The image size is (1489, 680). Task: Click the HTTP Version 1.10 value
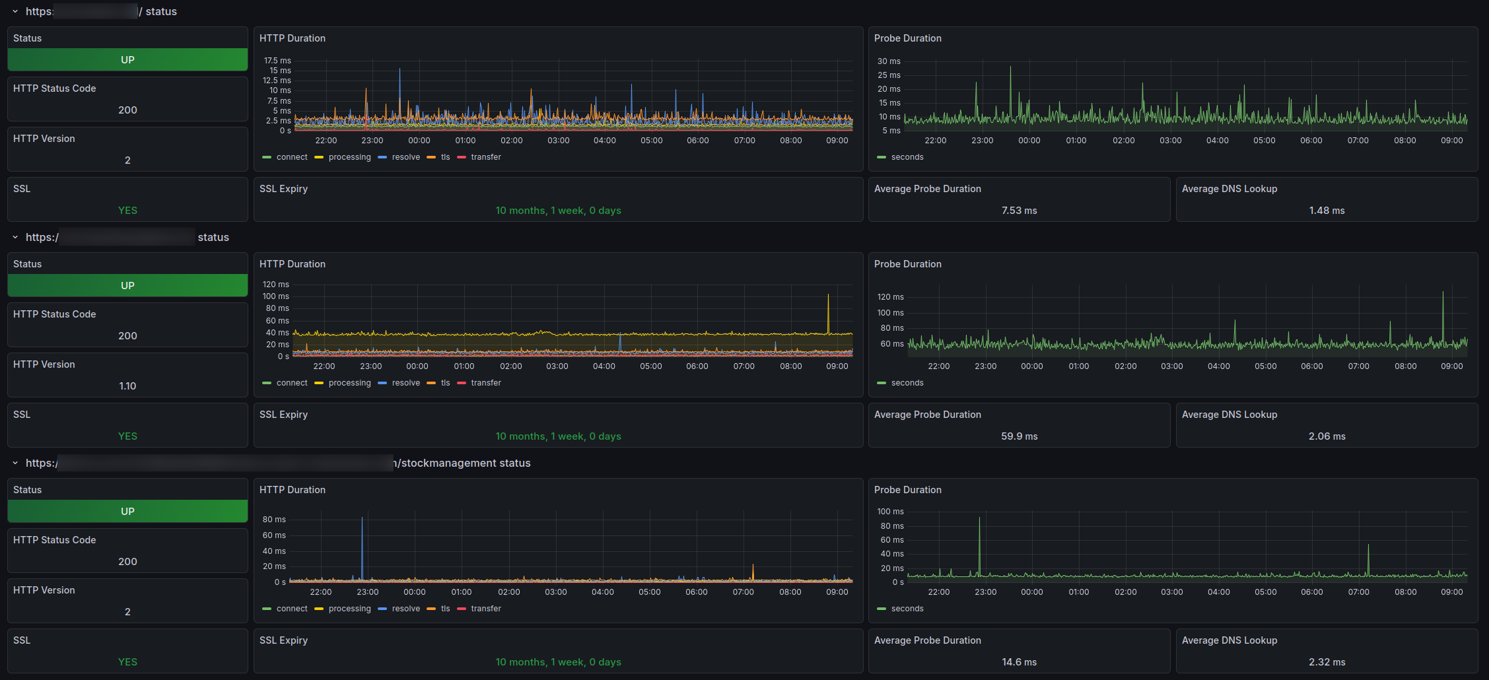click(x=127, y=386)
